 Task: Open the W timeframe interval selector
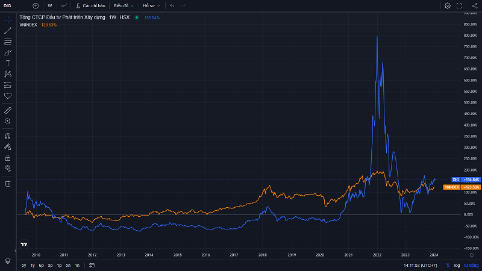[49, 5]
